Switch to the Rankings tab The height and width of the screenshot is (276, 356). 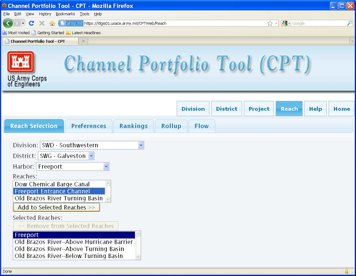click(134, 126)
